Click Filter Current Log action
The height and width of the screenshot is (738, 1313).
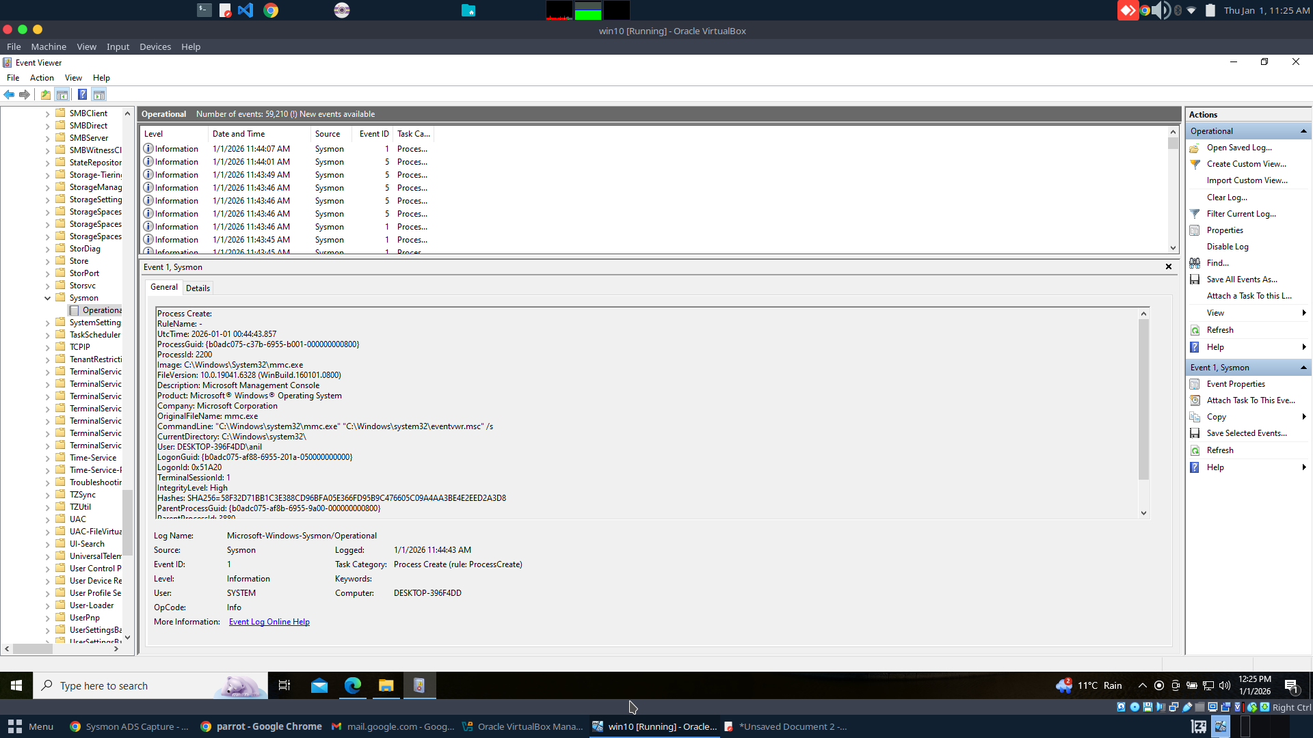(x=1241, y=214)
